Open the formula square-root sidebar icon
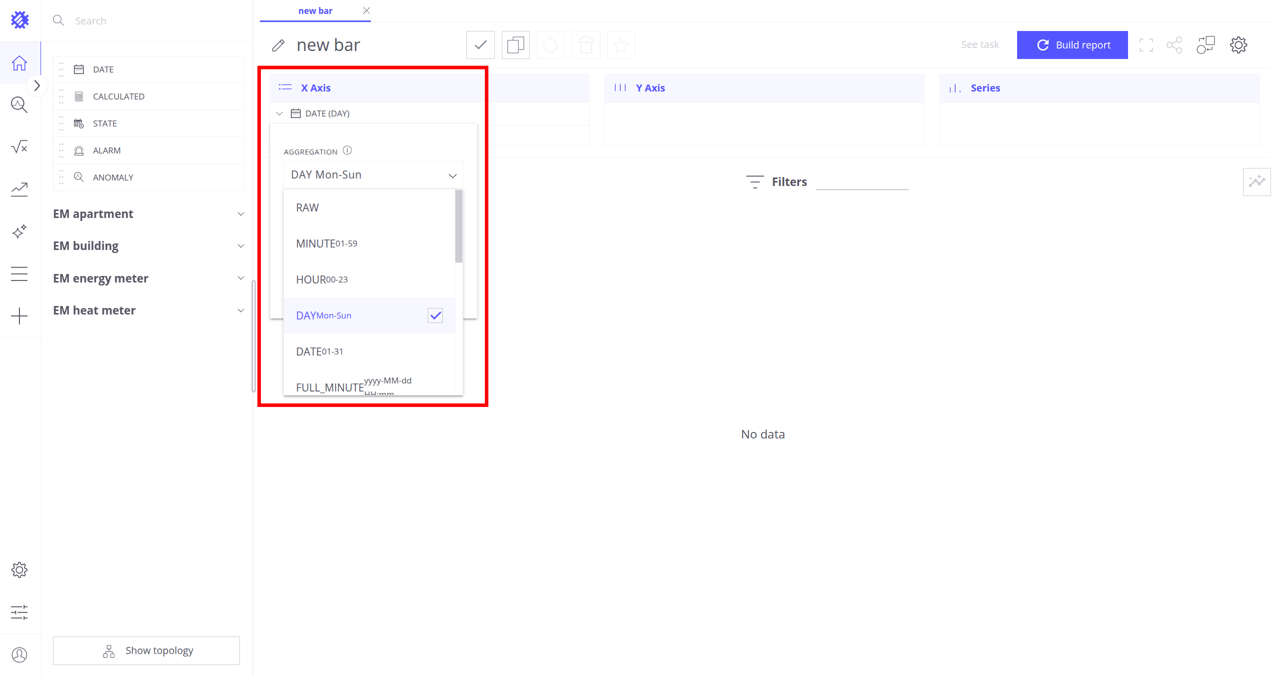This screenshot has height=676, width=1275. [19, 147]
